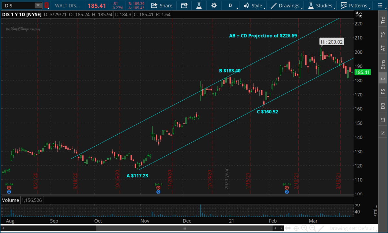Click the chart maximize arrows icon

359,14
